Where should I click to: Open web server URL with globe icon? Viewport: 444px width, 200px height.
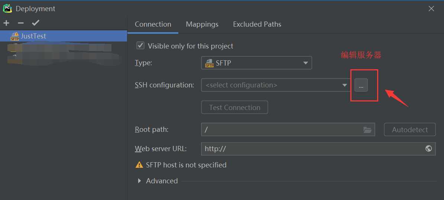pos(428,149)
